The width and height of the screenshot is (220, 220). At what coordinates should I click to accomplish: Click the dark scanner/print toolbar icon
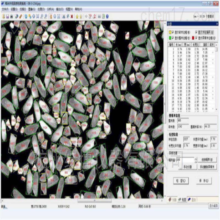pyautogui.click(x=12, y=16)
